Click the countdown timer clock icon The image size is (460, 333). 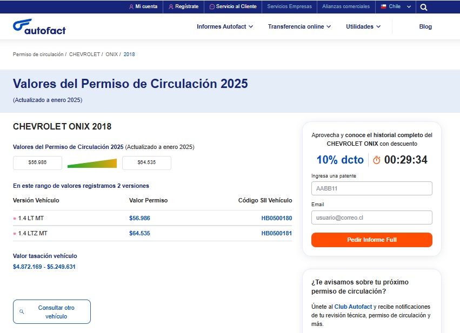377,160
